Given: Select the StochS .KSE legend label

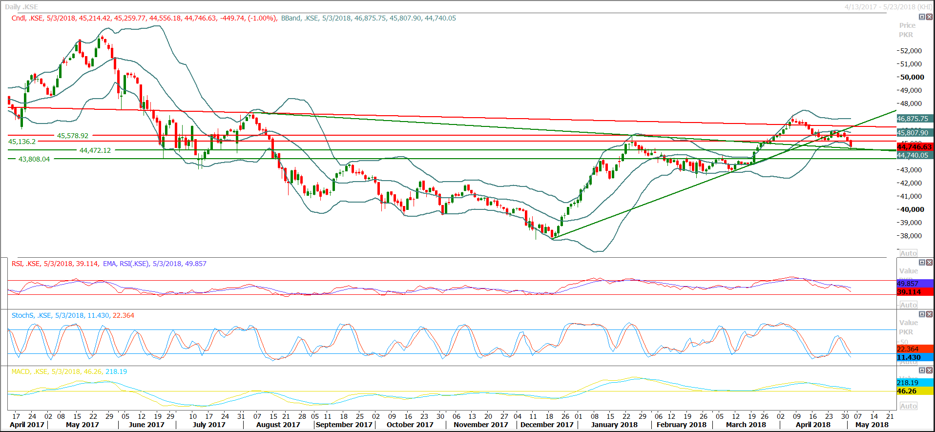Looking at the screenshot, I should (73, 315).
